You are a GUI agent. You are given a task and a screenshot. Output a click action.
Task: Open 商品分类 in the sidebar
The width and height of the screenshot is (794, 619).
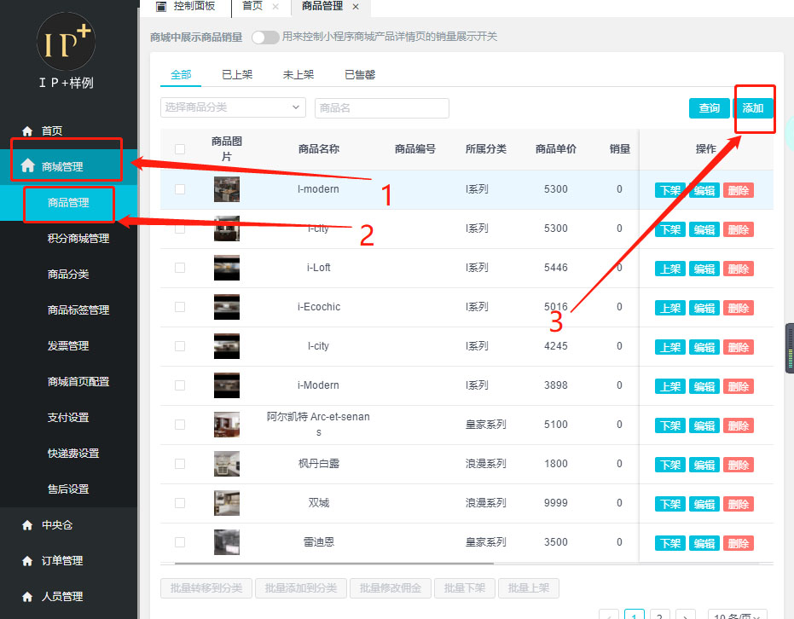(68, 275)
